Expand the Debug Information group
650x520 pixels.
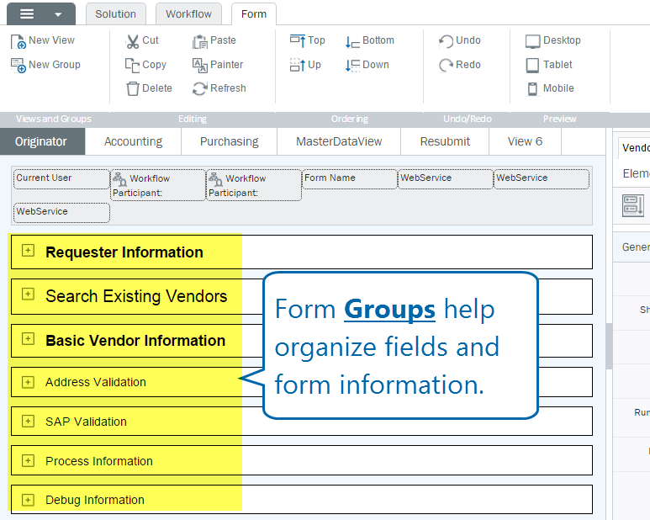[x=28, y=500]
